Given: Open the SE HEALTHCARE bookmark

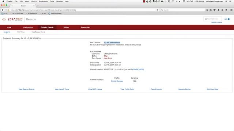Looking at the screenshot, I should [x=18, y=13].
